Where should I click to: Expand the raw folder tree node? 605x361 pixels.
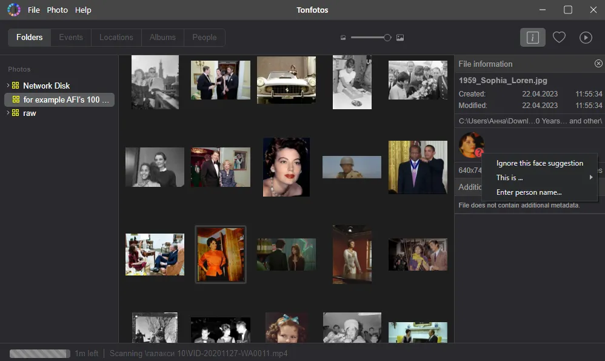coord(8,113)
